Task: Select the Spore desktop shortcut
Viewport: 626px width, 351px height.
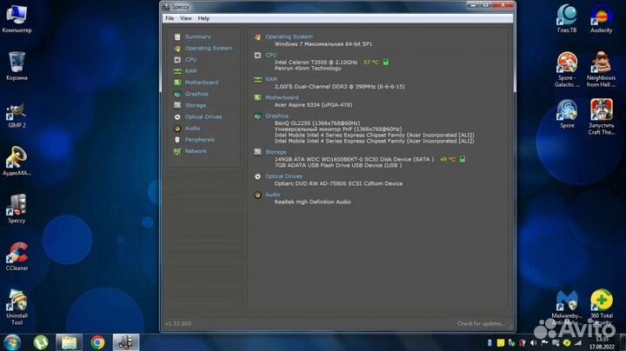Action: click(x=567, y=114)
